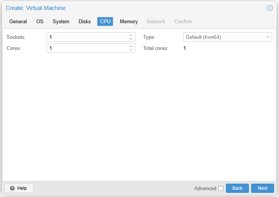Open the OS tab

[40, 22]
